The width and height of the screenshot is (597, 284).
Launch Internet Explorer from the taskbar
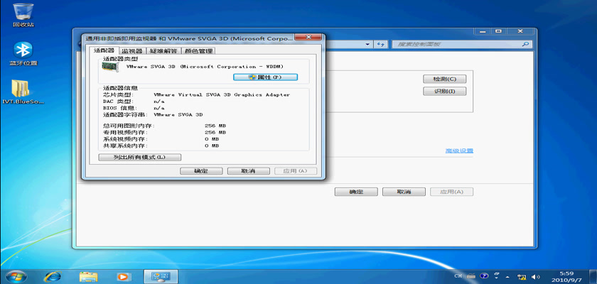pos(53,275)
